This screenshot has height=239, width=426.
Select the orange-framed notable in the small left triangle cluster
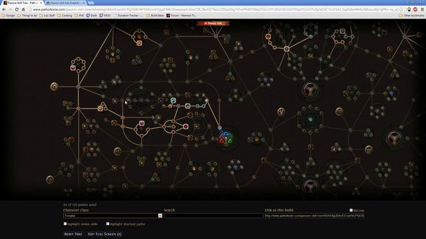pyautogui.click(x=100, y=109)
